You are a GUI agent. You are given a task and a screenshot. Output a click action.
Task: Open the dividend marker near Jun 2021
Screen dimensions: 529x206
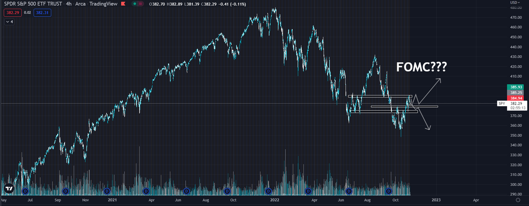(x=186, y=191)
